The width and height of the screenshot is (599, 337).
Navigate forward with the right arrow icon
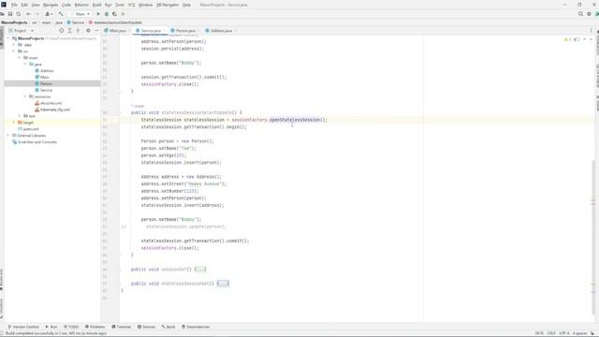click(x=37, y=14)
